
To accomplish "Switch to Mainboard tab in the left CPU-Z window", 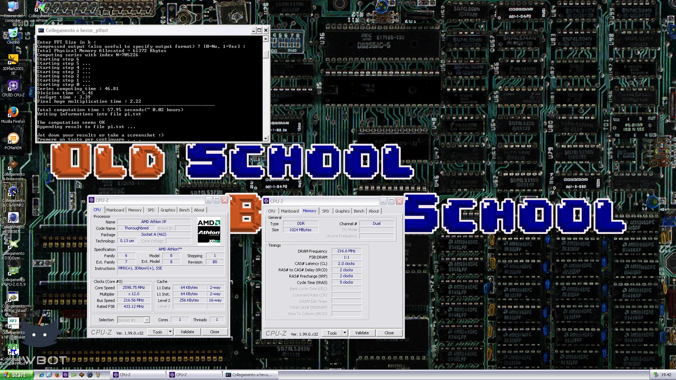I will [115, 210].
